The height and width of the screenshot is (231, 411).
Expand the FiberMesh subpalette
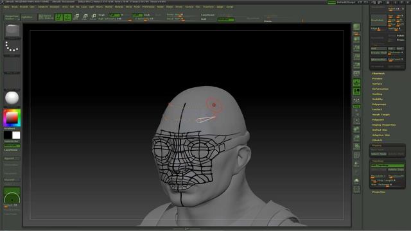point(378,74)
